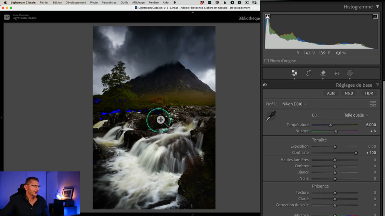385x216 pixels.
Task: Click the Contraste slider handle
Action: point(356,153)
